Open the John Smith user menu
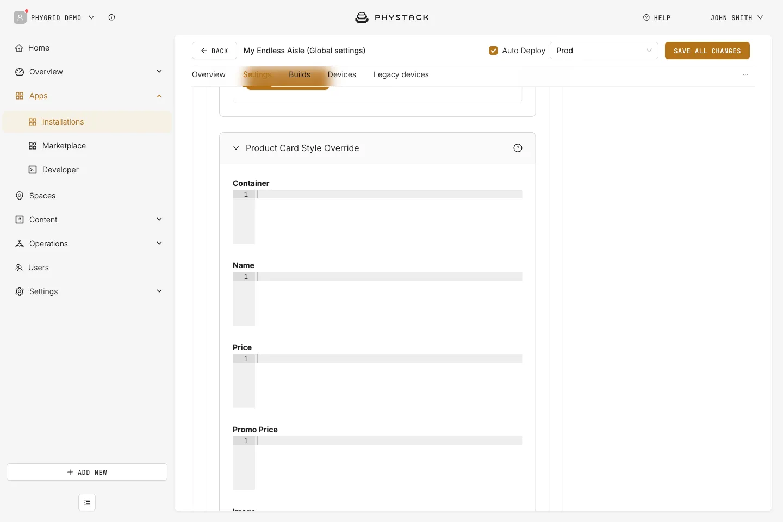The height and width of the screenshot is (522, 783). [x=737, y=17]
